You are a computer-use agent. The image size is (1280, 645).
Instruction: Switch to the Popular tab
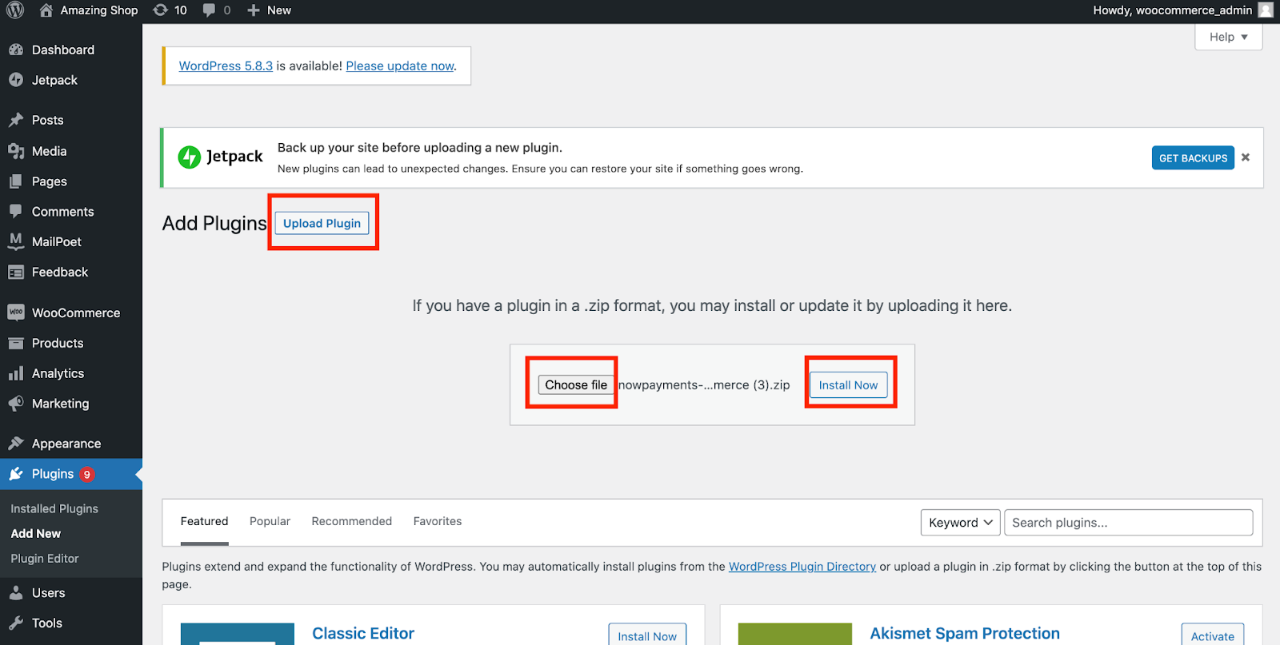[270, 521]
